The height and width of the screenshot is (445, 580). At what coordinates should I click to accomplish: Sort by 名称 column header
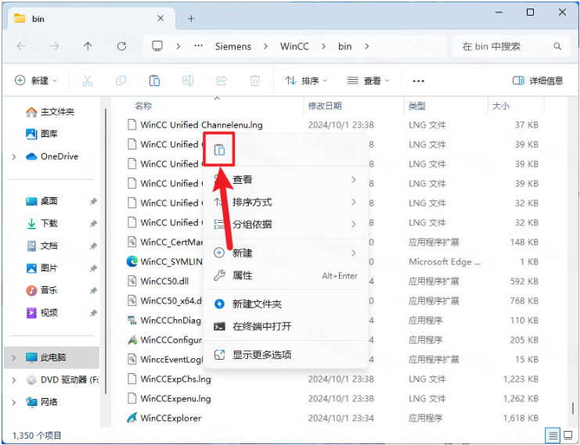pyautogui.click(x=143, y=106)
